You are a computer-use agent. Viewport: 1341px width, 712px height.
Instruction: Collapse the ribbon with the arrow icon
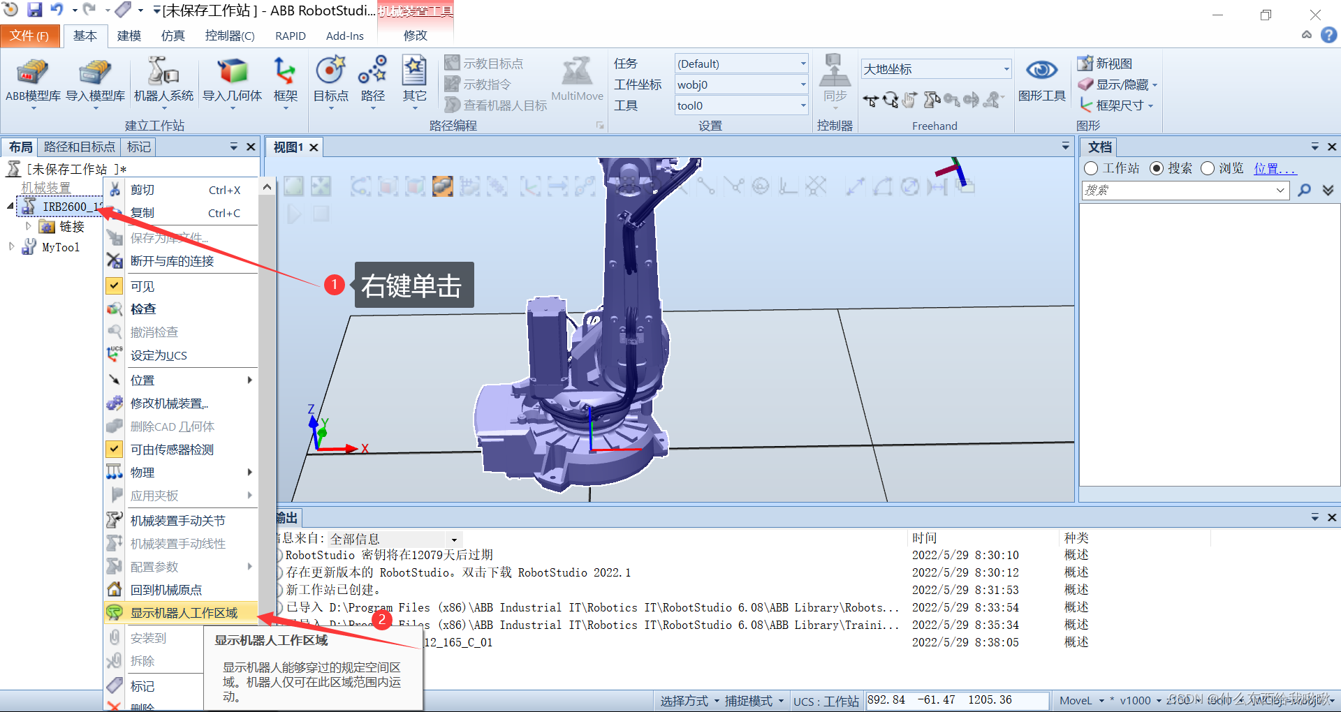(1307, 35)
